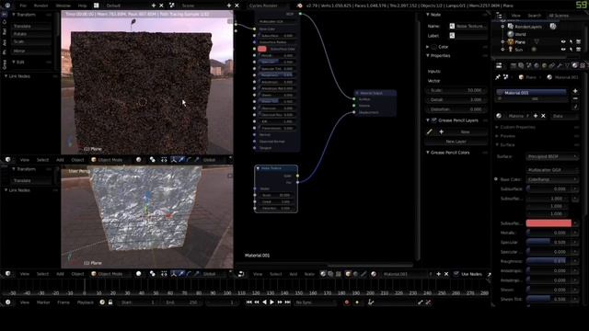The image size is (589, 331).
Task: Select the compositing nodes tree type icon
Action: [330, 274]
